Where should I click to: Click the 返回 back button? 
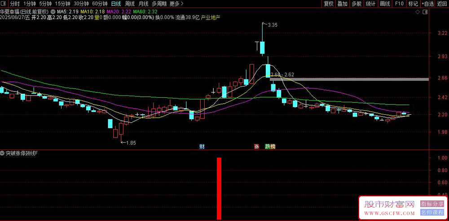pyautogui.click(x=442, y=4)
